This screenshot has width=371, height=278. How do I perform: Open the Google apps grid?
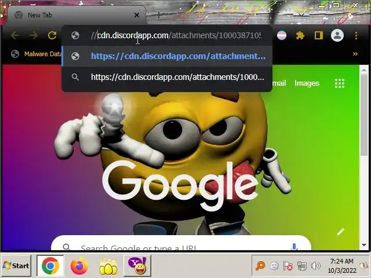click(340, 83)
